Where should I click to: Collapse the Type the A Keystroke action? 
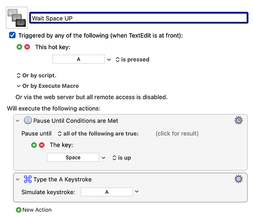[x=18, y=179]
